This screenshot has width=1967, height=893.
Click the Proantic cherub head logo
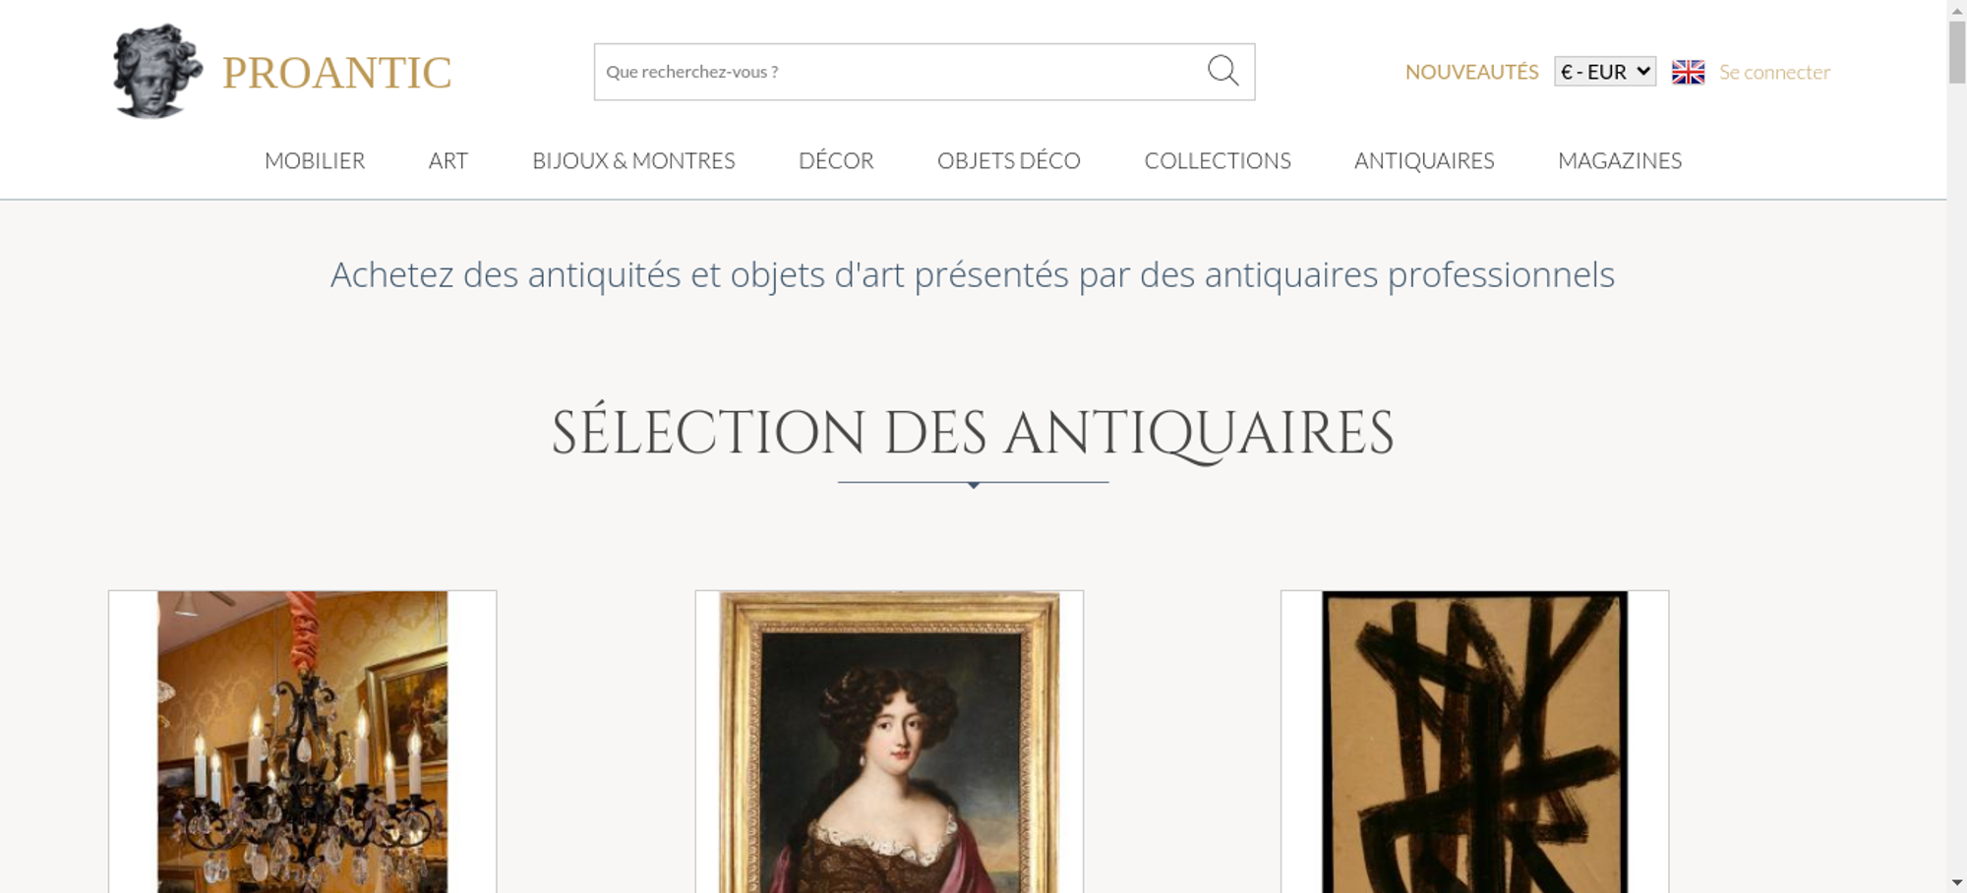(157, 72)
